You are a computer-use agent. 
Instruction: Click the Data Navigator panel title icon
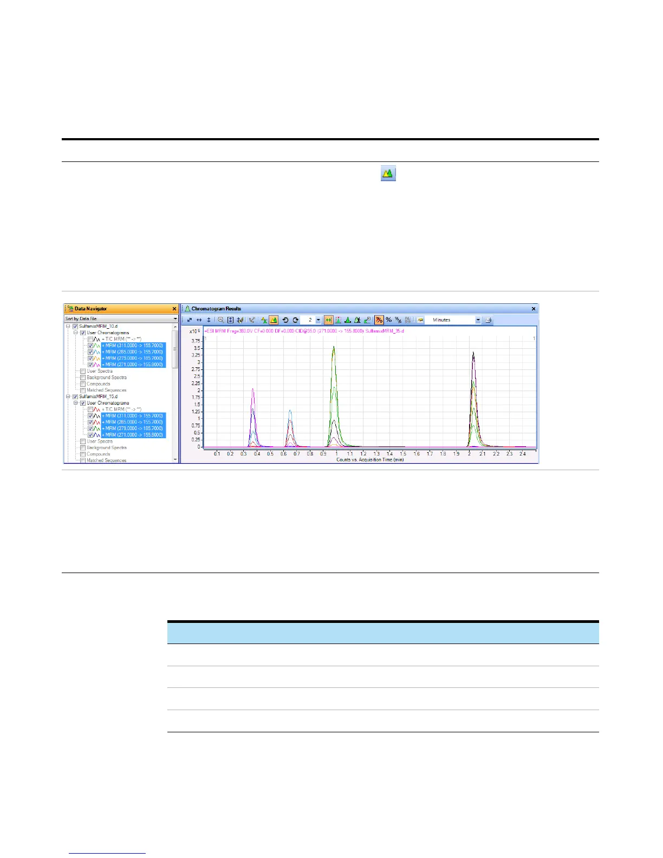pyautogui.click(x=70, y=309)
